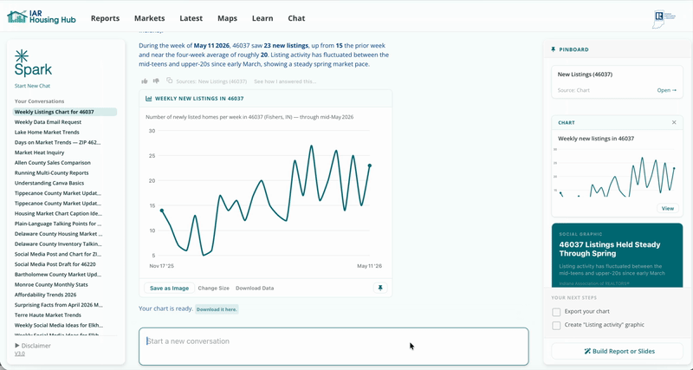The image size is (693, 370).
Task: Open Plain-Language Talking Points conversation
Action: tap(58, 224)
